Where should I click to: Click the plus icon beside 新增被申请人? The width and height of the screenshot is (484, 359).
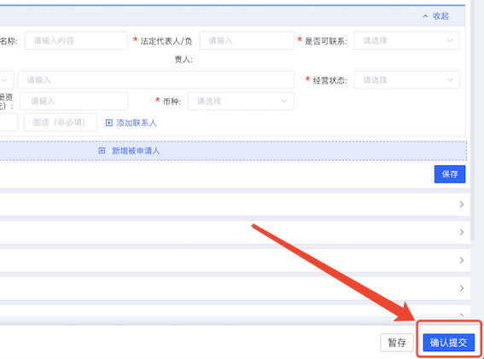pyautogui.click(x=102, y=151)
